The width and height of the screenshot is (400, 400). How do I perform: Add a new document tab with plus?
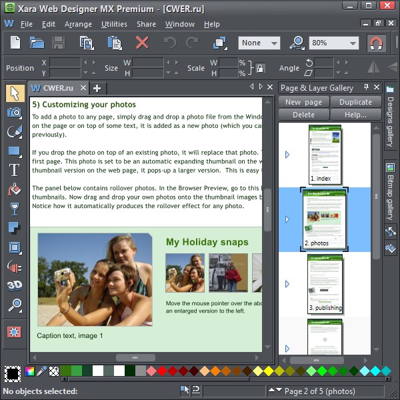(x=97, y=89)
